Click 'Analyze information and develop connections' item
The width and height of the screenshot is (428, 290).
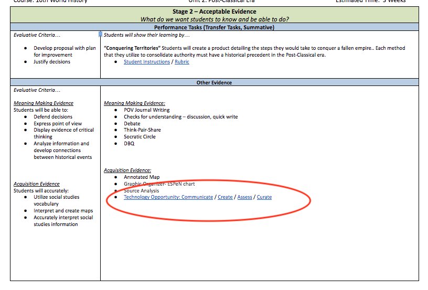[63, 150]
